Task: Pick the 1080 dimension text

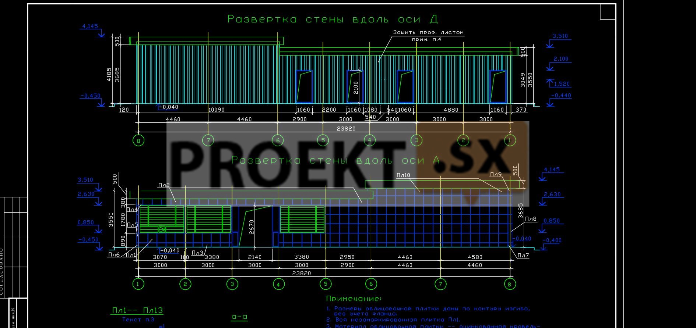Action: point(371,110)
